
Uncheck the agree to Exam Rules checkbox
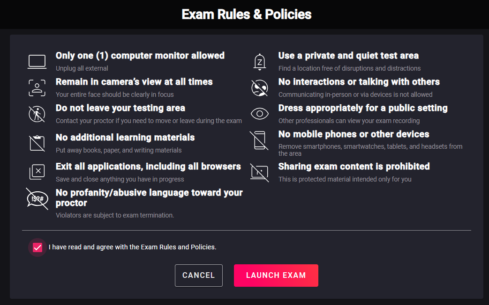coord(38,247)
